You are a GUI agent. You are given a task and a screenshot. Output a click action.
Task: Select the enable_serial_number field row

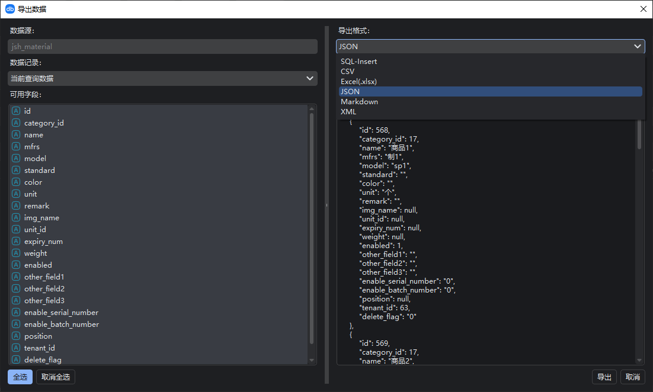click(158, 312)
